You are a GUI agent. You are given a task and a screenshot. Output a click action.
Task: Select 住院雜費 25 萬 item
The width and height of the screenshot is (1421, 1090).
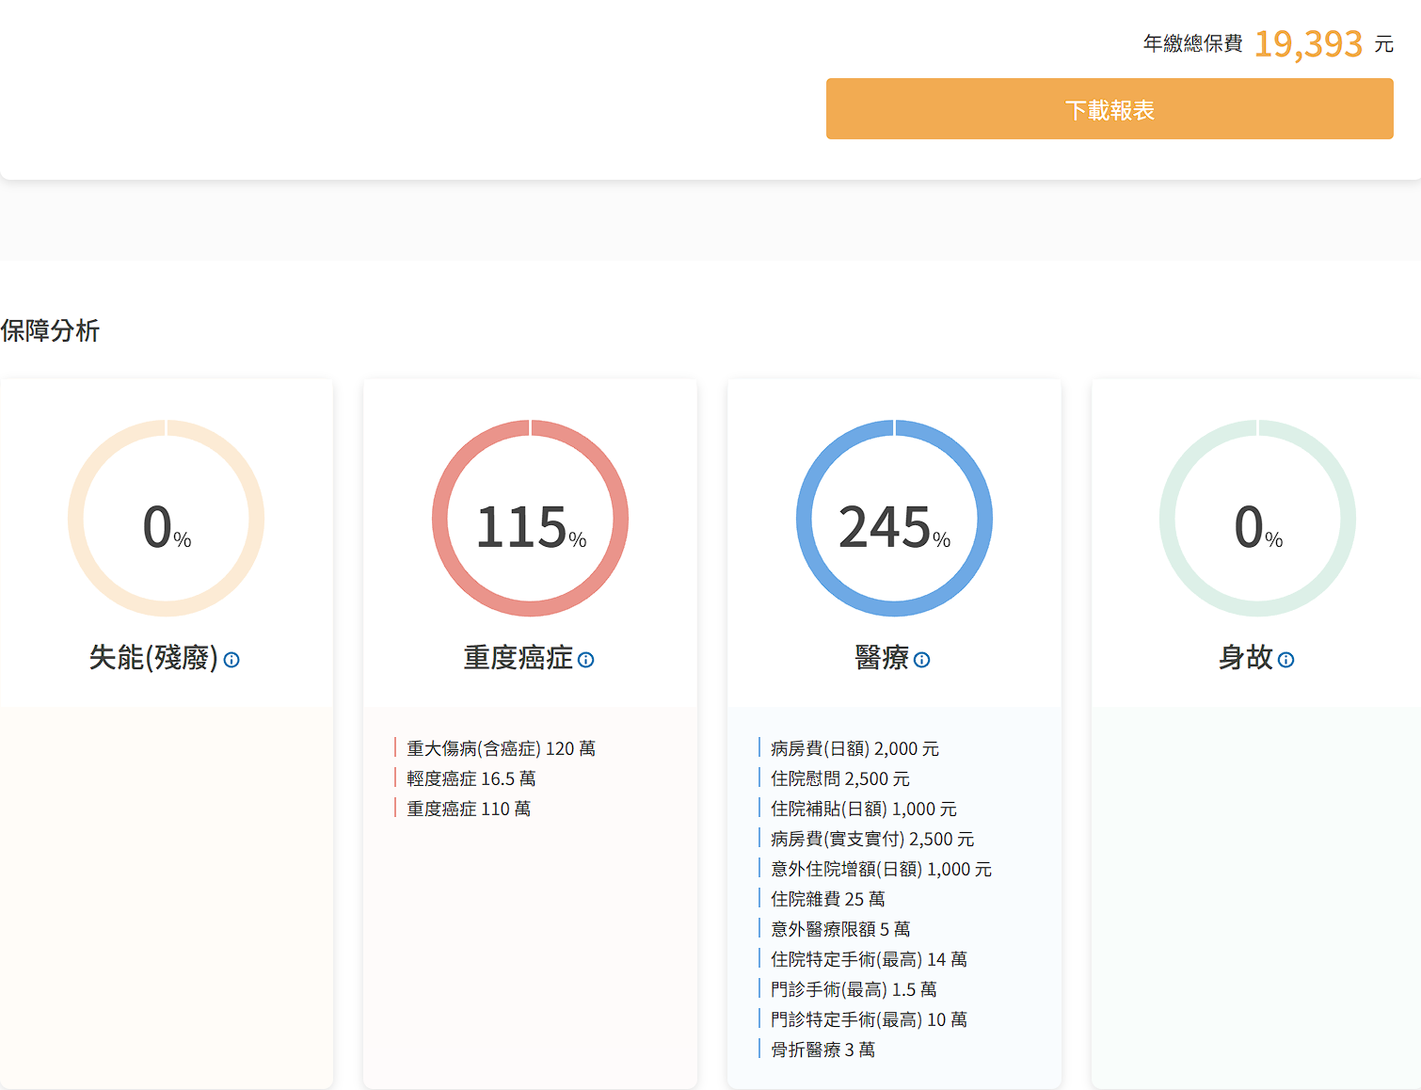827,899
